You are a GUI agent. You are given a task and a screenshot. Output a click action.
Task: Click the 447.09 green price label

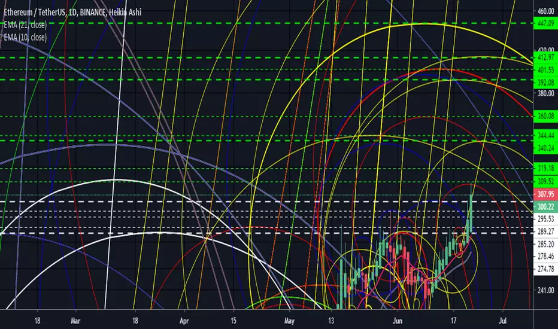tap(546, 23)
